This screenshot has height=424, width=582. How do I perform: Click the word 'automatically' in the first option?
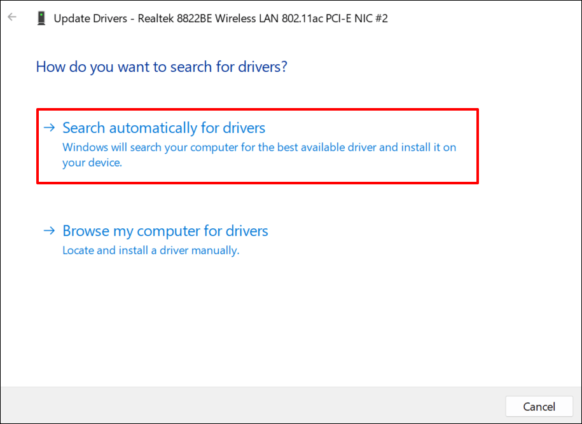(153, 128)
